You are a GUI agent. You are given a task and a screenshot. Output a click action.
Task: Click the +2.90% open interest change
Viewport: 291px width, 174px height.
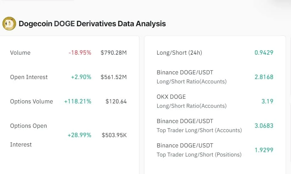pyautogui.click(x=81, y=77)
